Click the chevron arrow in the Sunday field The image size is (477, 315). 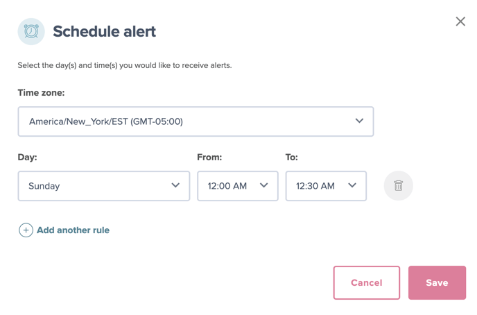[x=175, y=185]
